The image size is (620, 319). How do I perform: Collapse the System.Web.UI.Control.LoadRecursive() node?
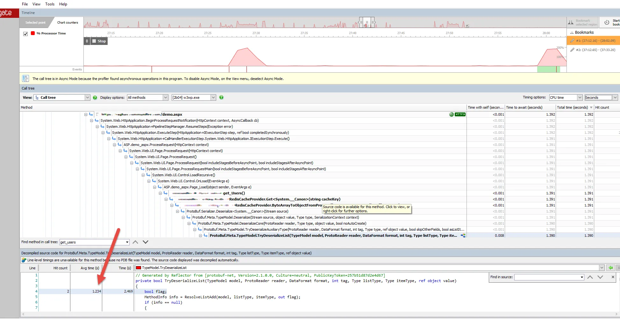[x=143, y=175]
